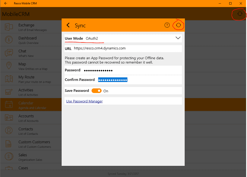Click the Use Password Manager link
The image size is (247, 177).
(84, 101)
